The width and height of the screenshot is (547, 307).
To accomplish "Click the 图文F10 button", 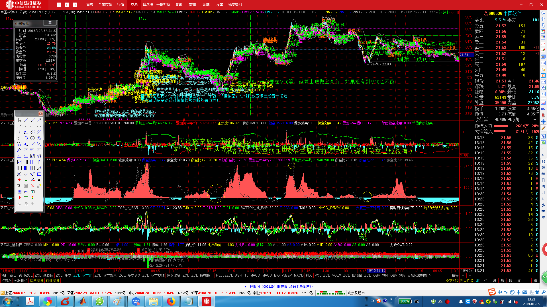I will (x=452, y=281).
